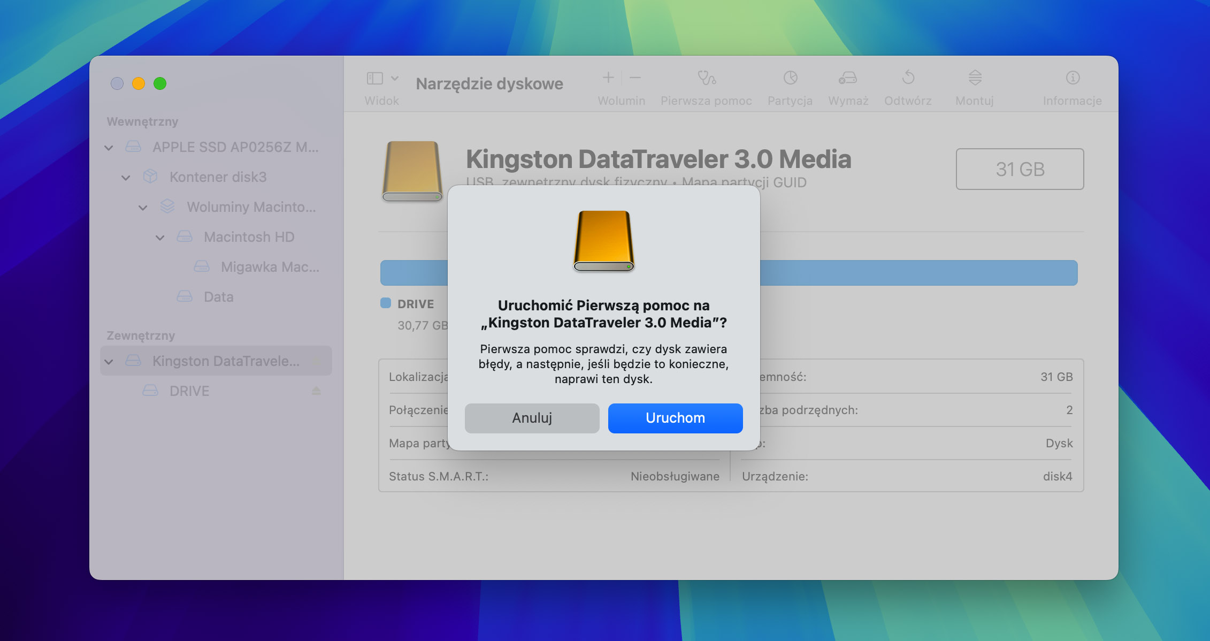Click the Migawka Mac disk icon
1210x641 pixels.
pyautogui.click(x=202, y=266)
